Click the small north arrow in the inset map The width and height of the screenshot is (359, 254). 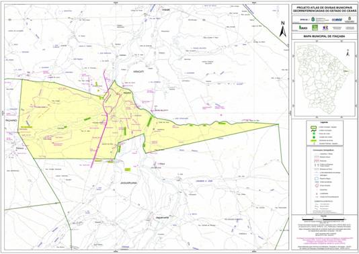tap(348, 54)
